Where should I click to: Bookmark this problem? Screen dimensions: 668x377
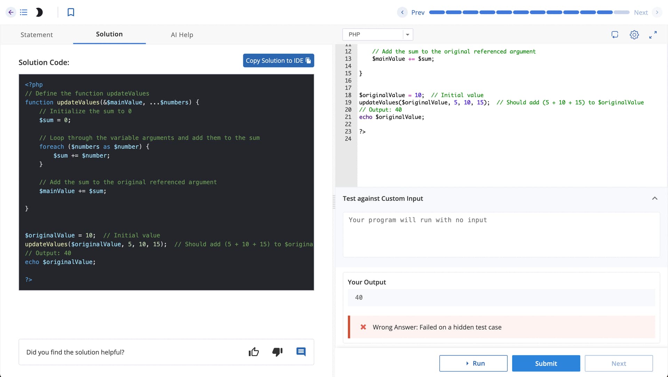71,13
